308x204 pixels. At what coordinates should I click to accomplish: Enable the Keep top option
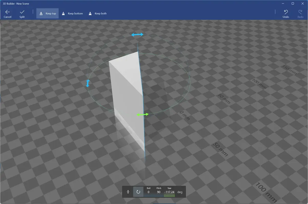(47, 13)
